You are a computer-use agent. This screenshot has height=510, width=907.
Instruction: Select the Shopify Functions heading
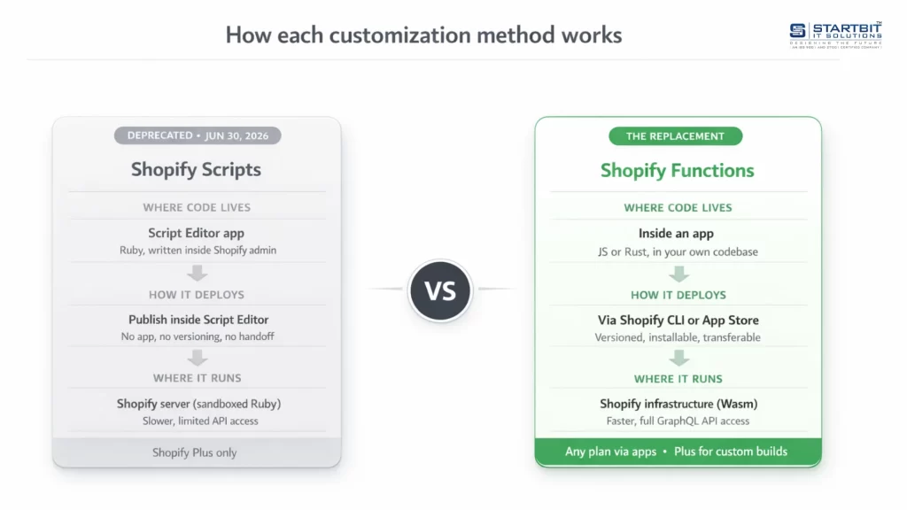pyautogui.click(x=678, y=170)
